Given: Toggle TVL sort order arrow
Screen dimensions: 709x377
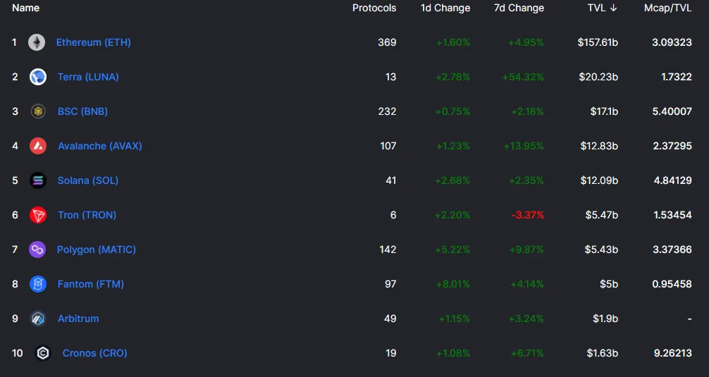Looking at the screenshot, I should coord(613,8).
